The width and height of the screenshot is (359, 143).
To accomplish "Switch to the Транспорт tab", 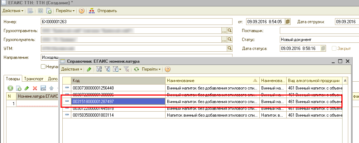I will click(x=34, y=79).
